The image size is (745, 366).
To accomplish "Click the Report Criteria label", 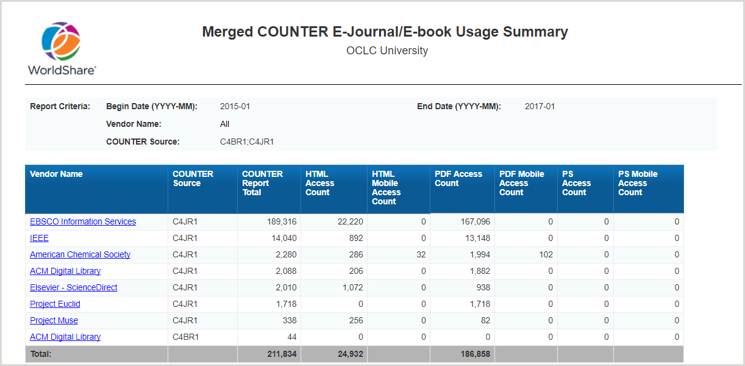I will click(60, 106).
